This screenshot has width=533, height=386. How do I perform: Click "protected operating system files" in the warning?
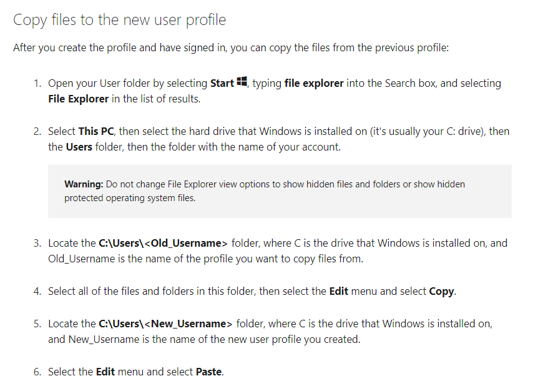click(129, 198)
